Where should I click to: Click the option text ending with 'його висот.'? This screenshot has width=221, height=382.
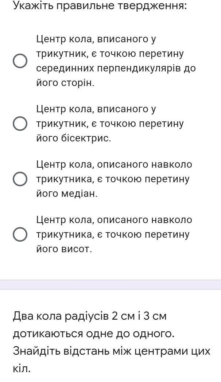114,234
